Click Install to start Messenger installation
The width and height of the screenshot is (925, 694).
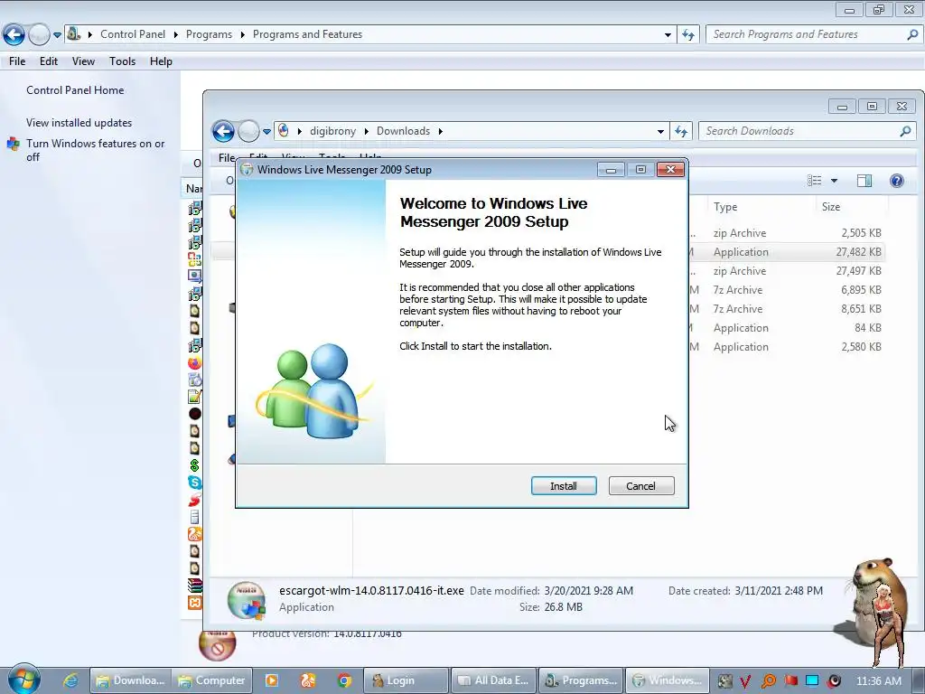[x=564, y=485]
